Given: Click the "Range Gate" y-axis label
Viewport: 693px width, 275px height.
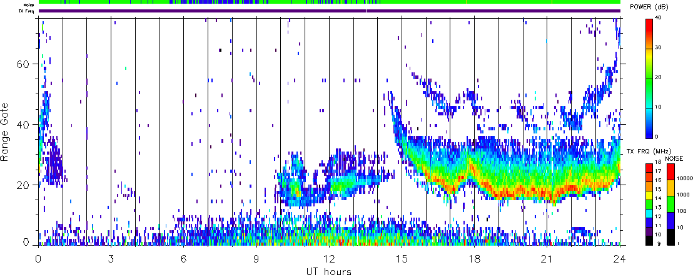Looking at the screenshot, I should (x=4, y=132).
